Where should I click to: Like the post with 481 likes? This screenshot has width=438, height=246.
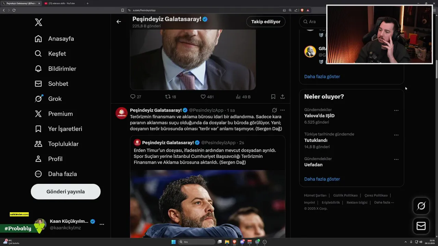[x=207, y=97]
